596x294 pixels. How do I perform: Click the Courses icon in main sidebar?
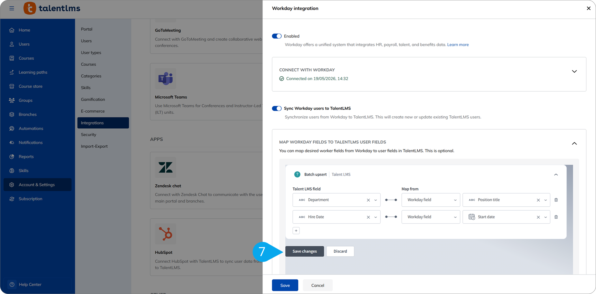click(12, 58)
